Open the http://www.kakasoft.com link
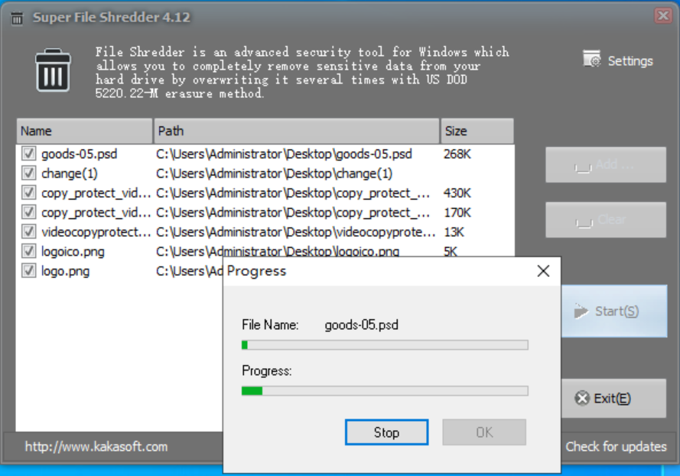 click(x=96, y=446)
